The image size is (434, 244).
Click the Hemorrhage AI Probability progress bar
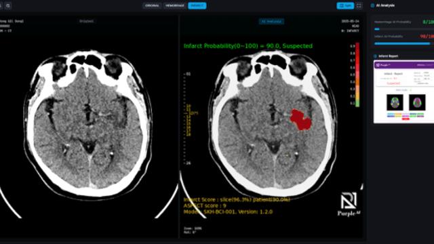404,29
